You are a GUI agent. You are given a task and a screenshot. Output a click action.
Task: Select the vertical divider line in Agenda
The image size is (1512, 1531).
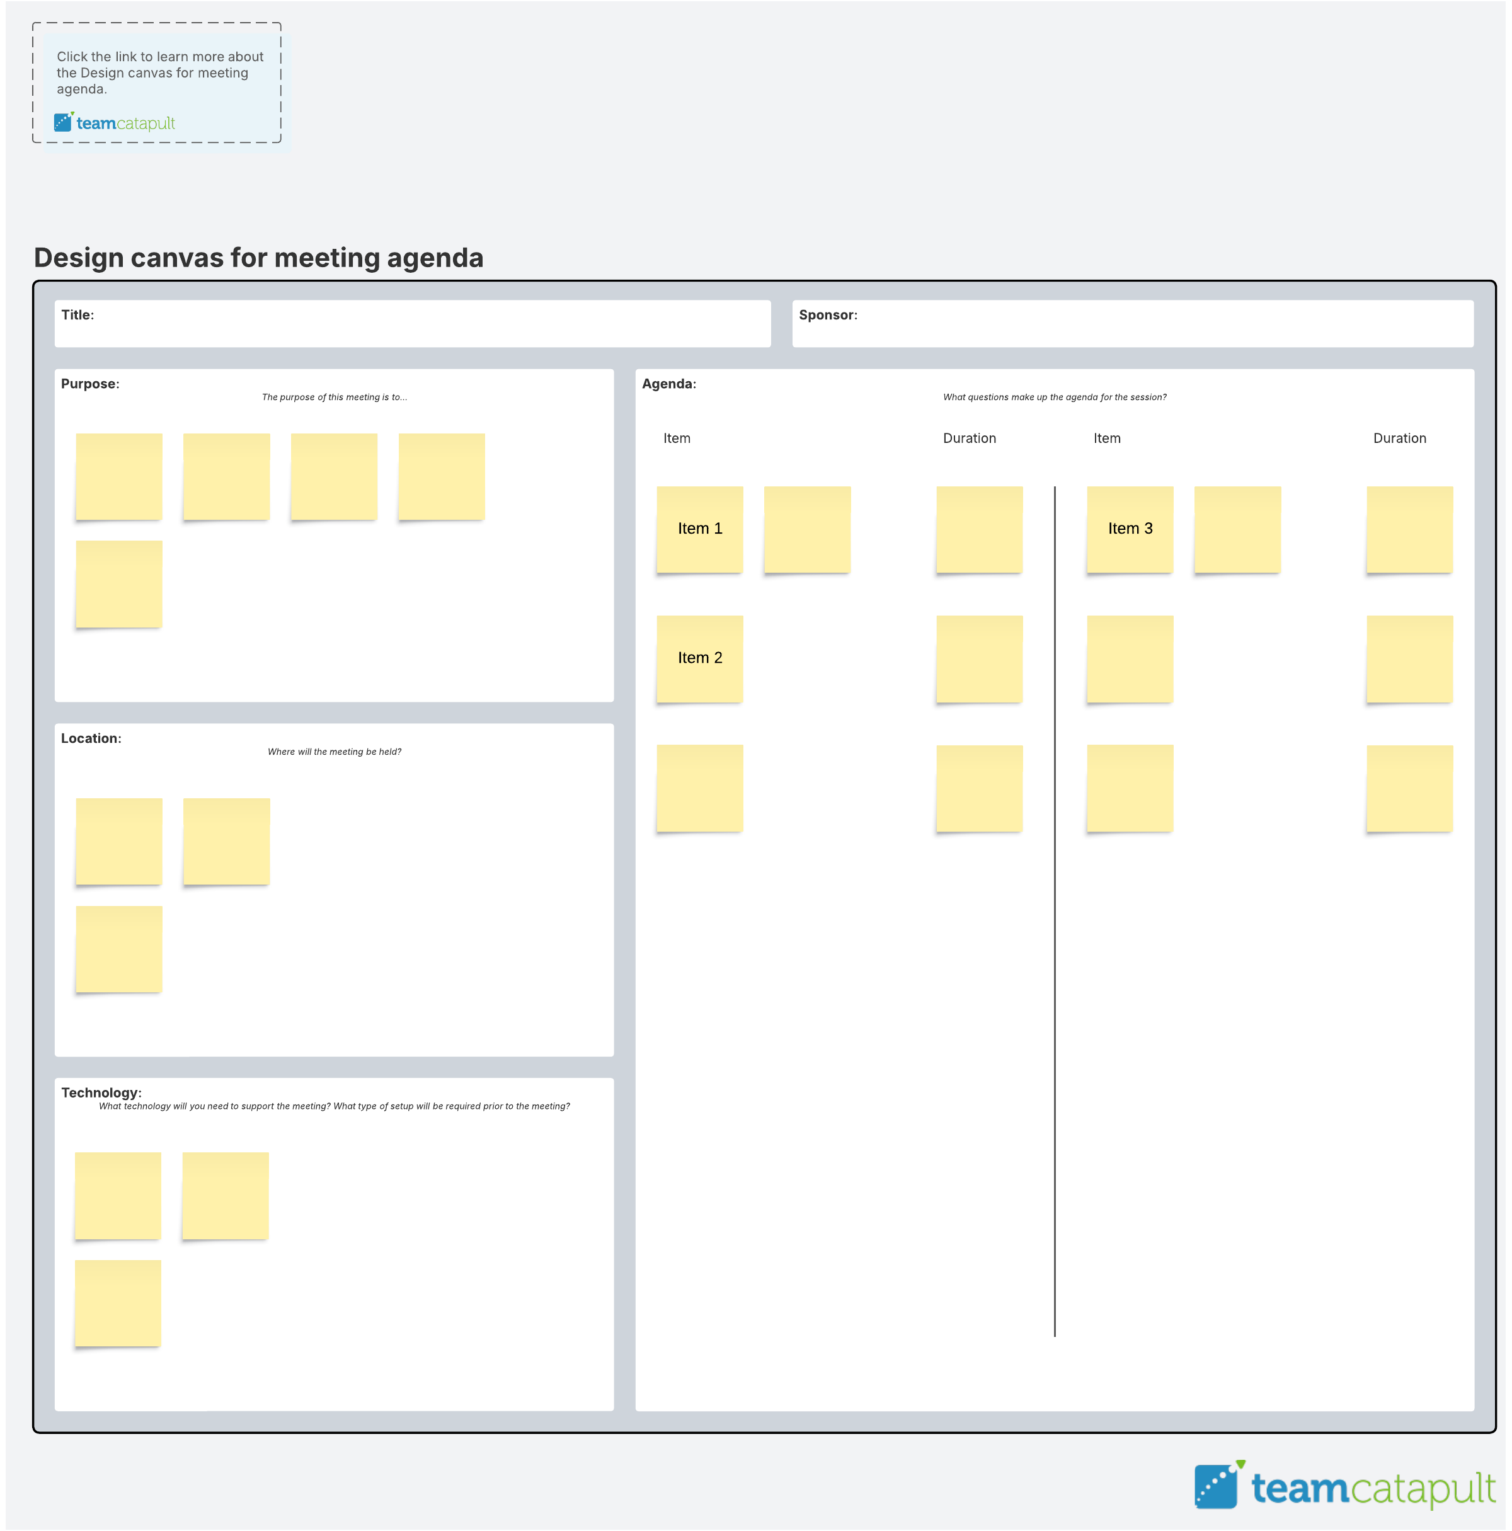pyautogui.click(x=1055, y=911)
